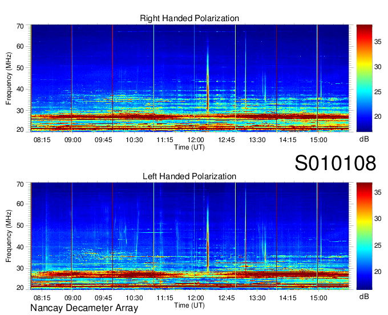Click 14:15 tick on right-handed plot
This screenshot has width=388, height=315.
tap(288, 140)
